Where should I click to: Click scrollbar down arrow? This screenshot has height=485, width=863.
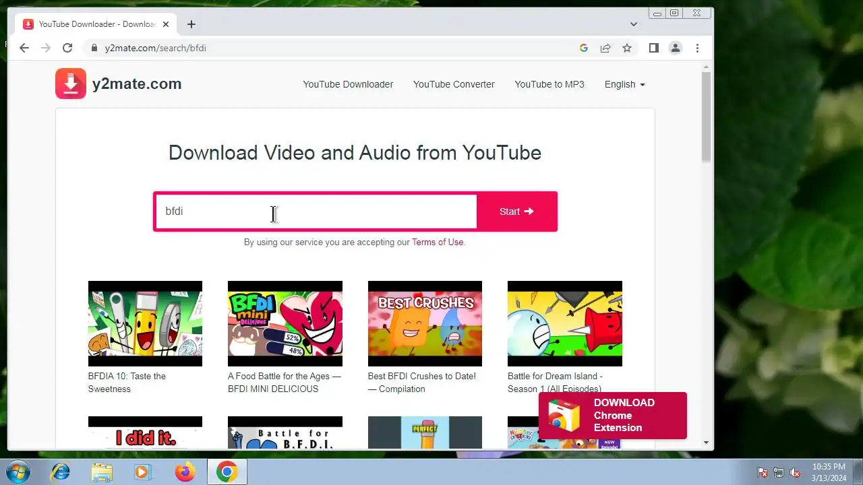click(x=707, y=443)
